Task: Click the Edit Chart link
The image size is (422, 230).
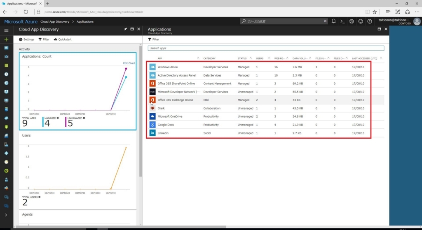Action: click(x=129, y=63)
